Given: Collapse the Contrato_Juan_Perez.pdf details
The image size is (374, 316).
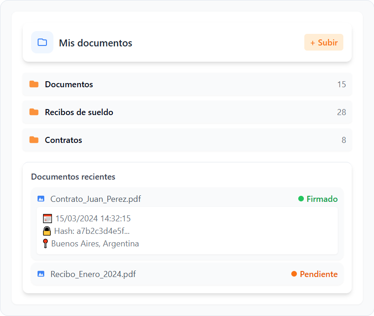Looking at the screenshot, I should [x=95, y=199].
